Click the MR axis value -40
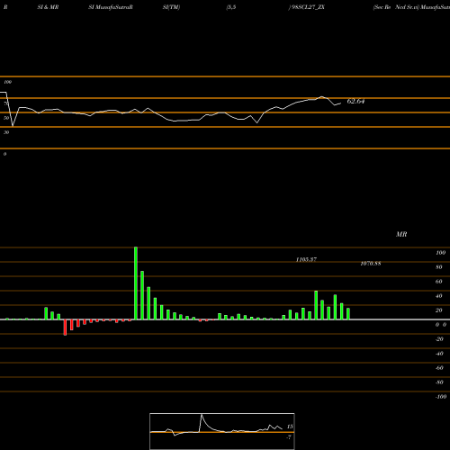The height and width of the screenshot is (450, 450). point(439,354)
